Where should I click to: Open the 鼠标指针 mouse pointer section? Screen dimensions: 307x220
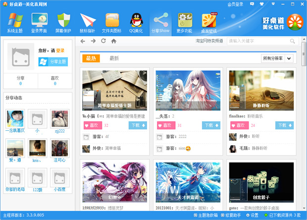88,23
